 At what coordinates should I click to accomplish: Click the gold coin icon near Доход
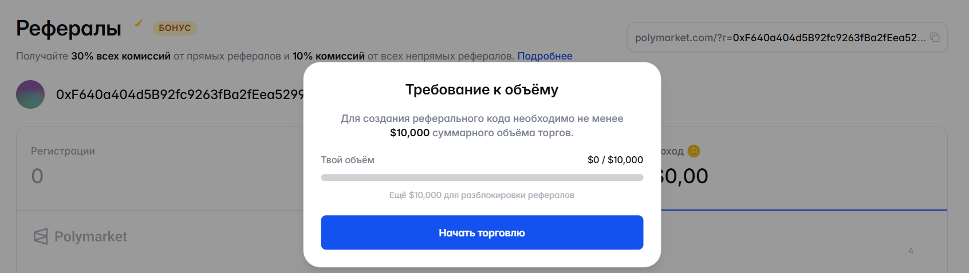click(x=694, y=151)
